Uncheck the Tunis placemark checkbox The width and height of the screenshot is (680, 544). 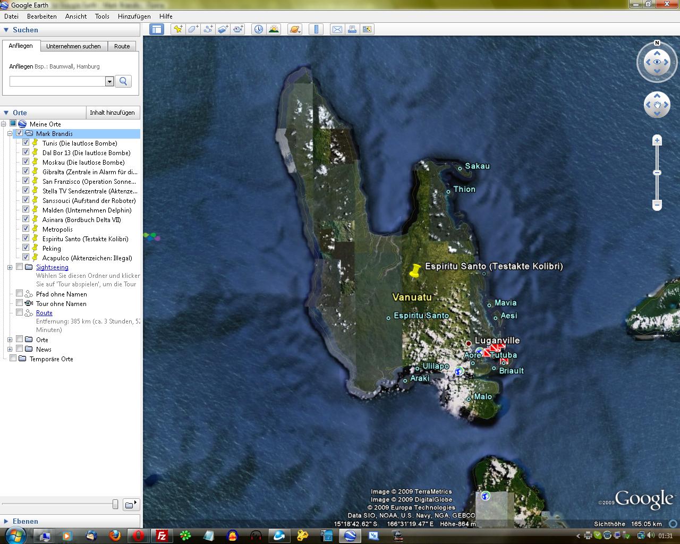tap(25, 143)
